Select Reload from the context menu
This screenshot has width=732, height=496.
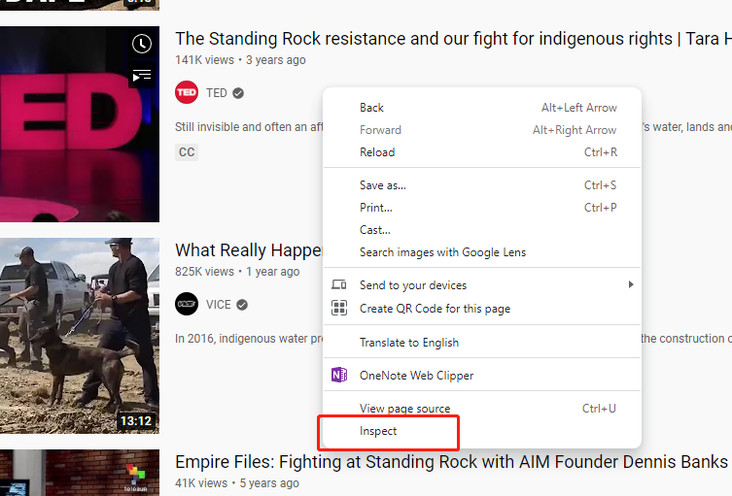377,152
